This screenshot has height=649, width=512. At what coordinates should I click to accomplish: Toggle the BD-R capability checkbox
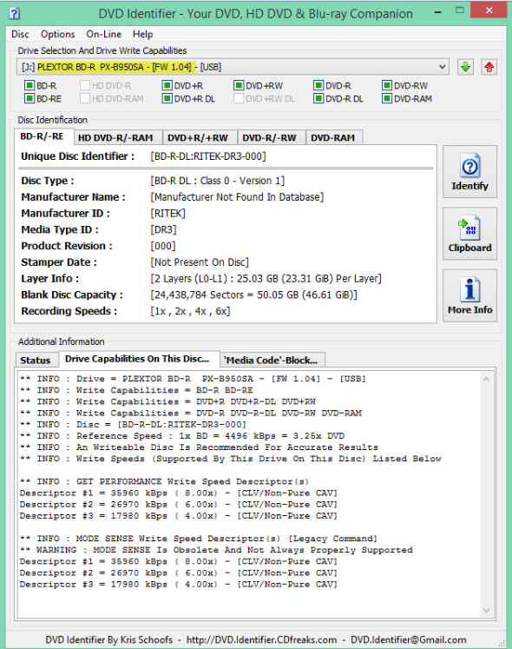[30, 86]
